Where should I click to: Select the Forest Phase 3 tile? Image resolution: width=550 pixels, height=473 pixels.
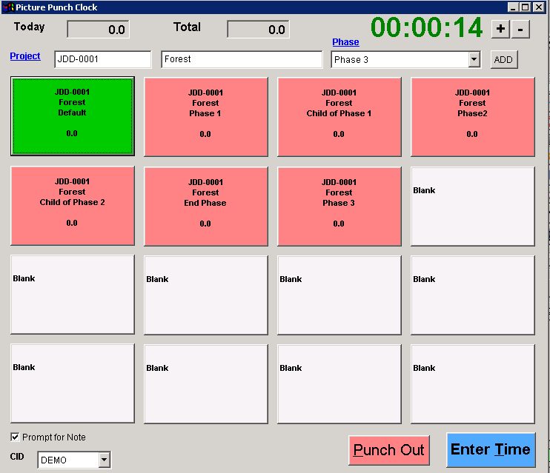coord(339,205)
